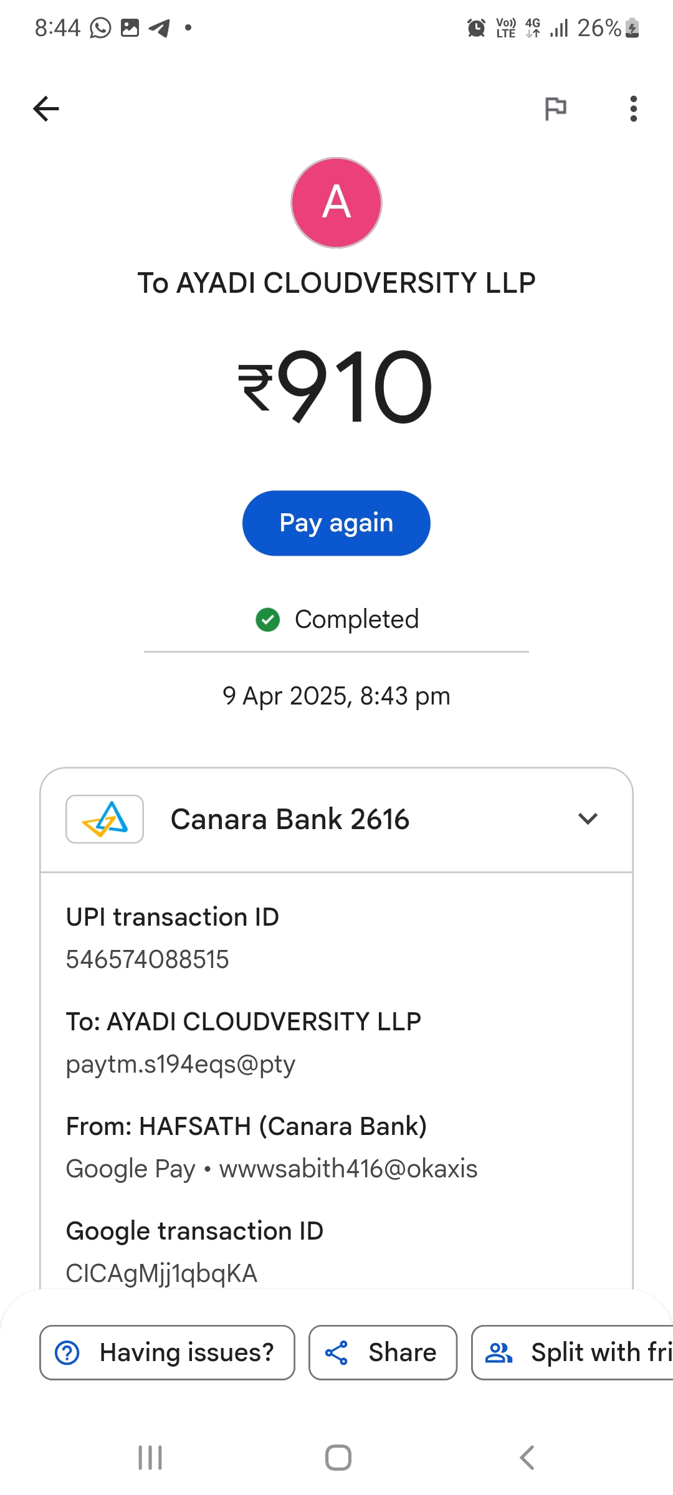Tap the back arrow at top

46,109
